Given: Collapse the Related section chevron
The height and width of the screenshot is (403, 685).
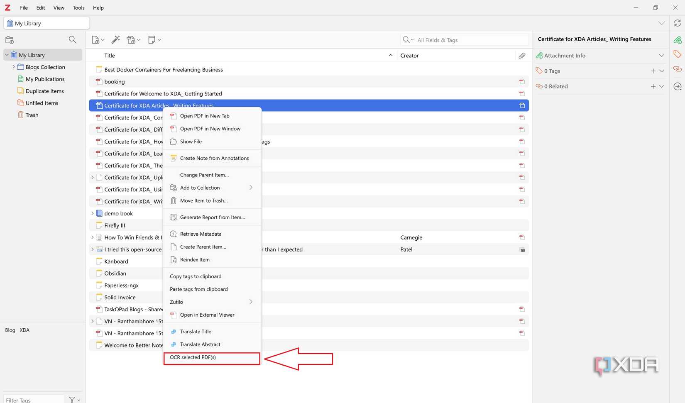Looking at the screenshot, I should click(x=662, y=86).
